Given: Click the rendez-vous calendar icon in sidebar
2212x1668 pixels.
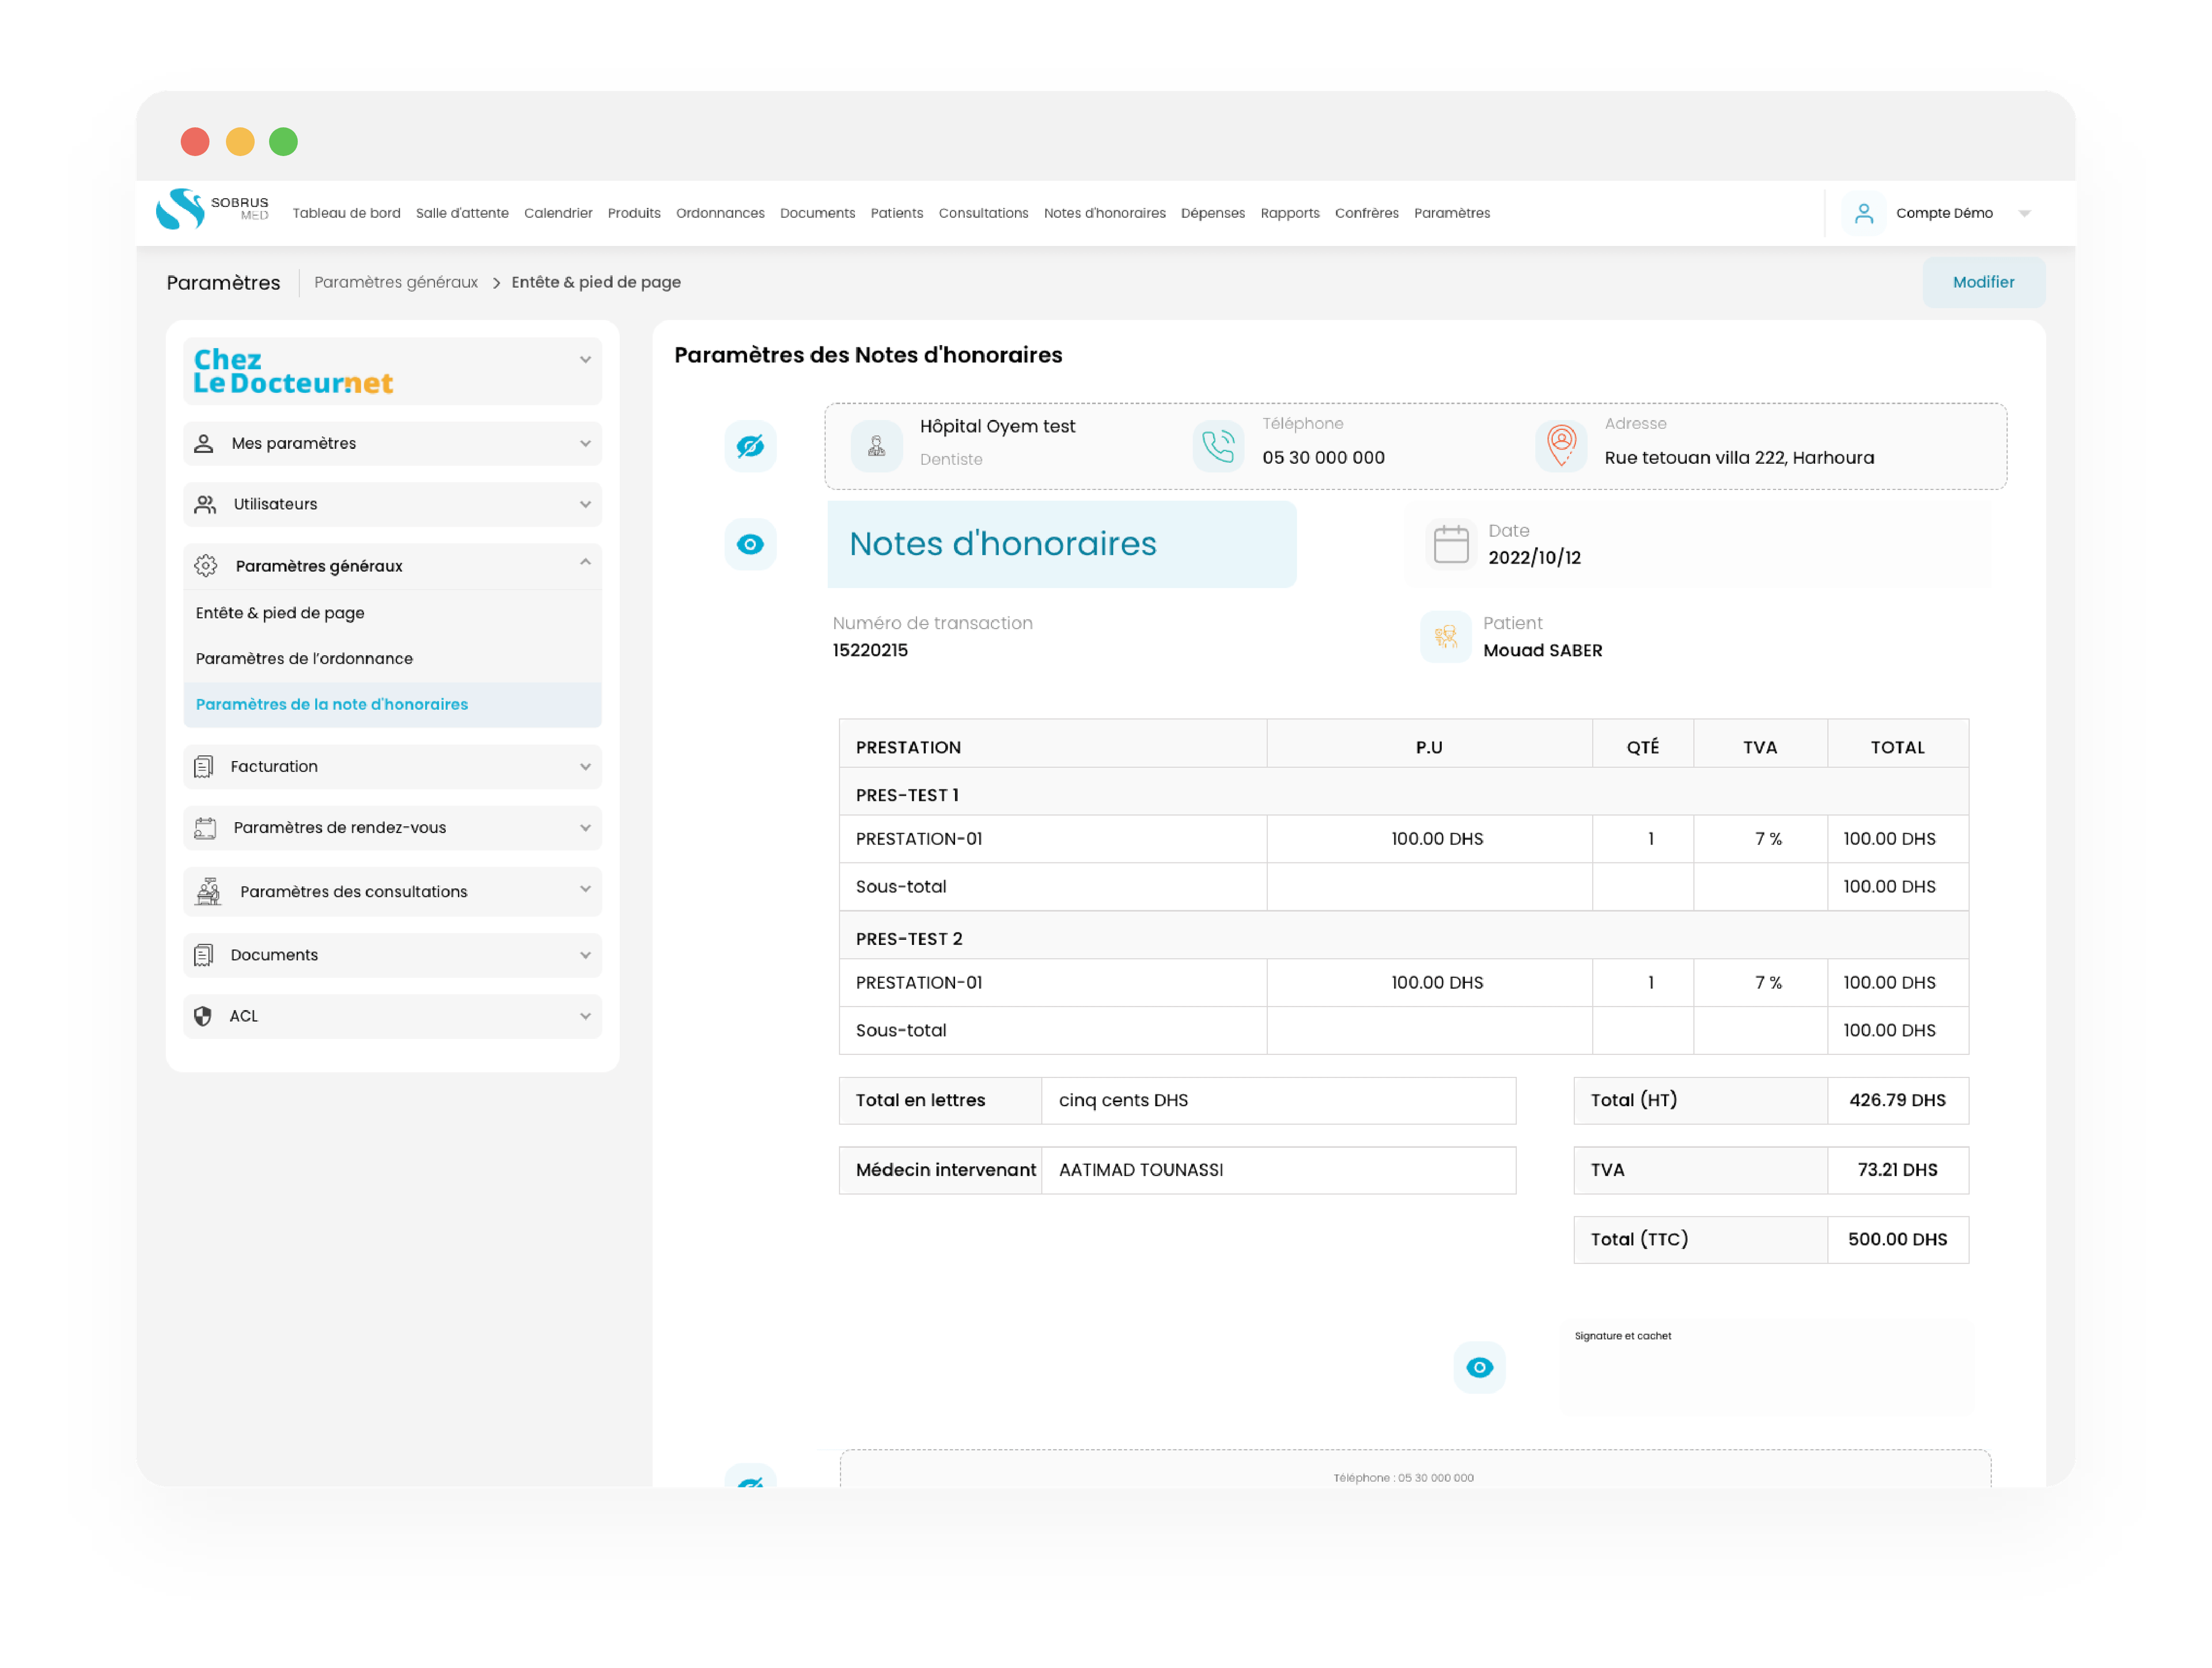Looking at the screenshot, I should coord(205,828).
